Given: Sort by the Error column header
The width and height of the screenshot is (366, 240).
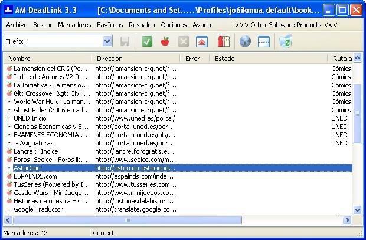Looking at the screenshot, I should 195,59.
